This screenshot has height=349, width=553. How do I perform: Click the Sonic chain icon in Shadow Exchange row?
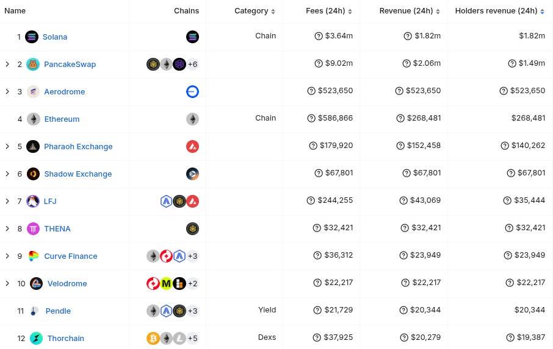[x=192, y=174]
